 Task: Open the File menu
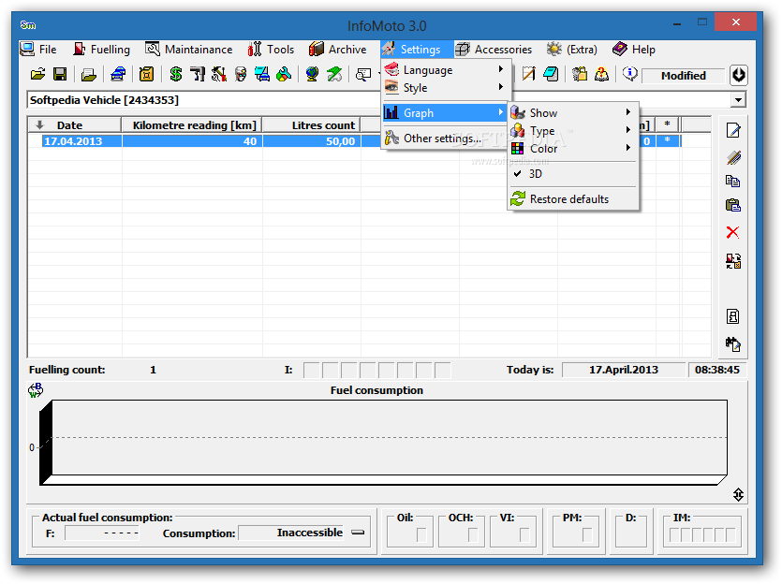(38, 50)
